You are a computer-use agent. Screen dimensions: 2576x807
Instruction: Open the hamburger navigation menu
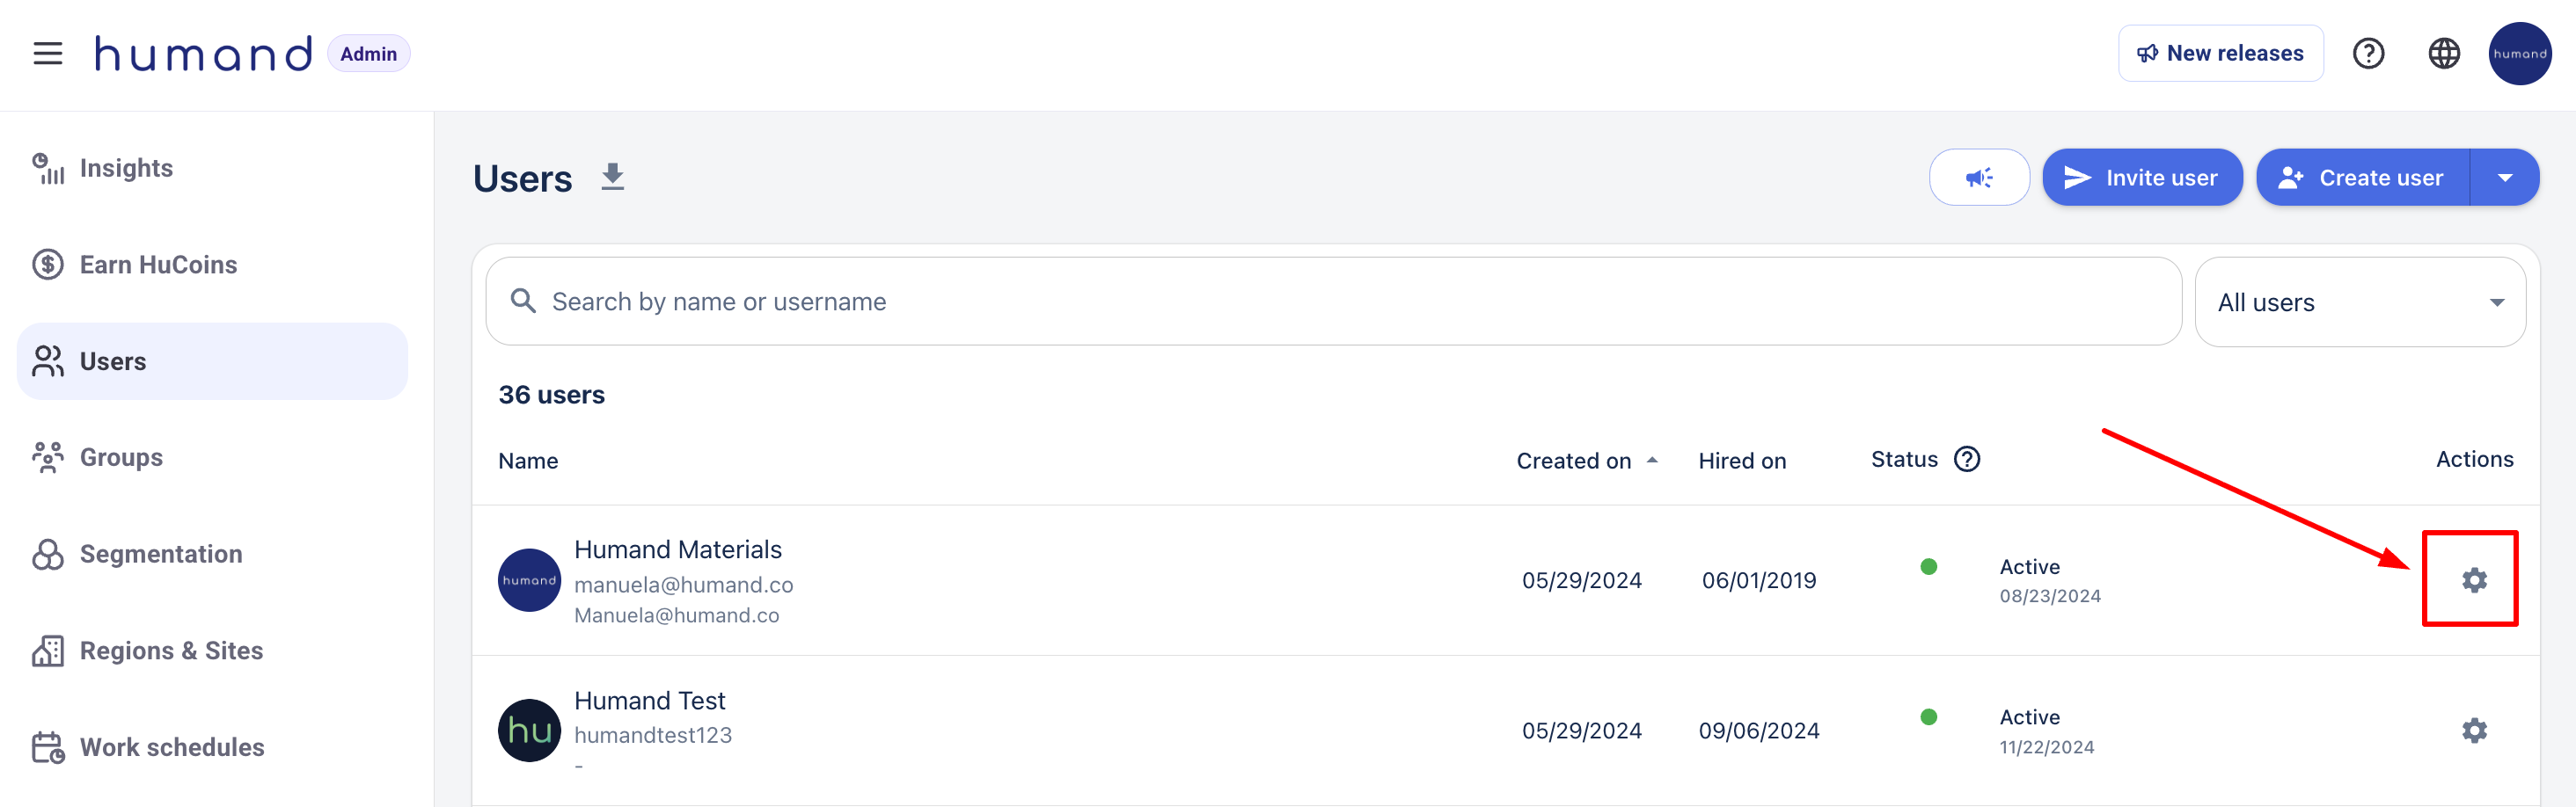[x=47, y=53]
